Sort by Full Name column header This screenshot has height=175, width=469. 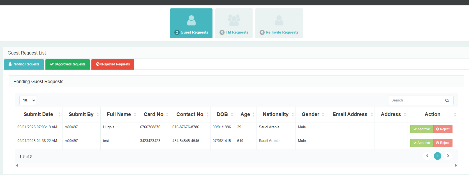tap(119, 114)
